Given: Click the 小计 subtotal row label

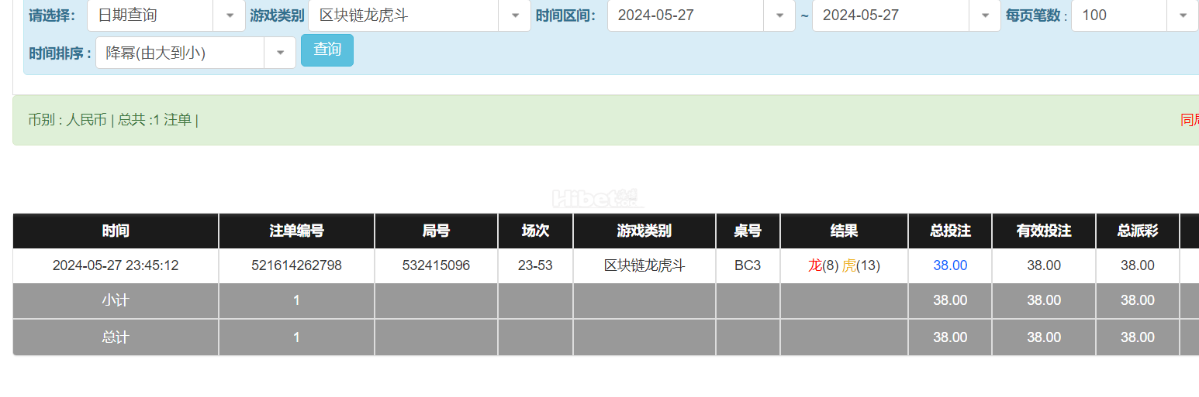Looking at the screenshot, I should (x=116, y=300).
